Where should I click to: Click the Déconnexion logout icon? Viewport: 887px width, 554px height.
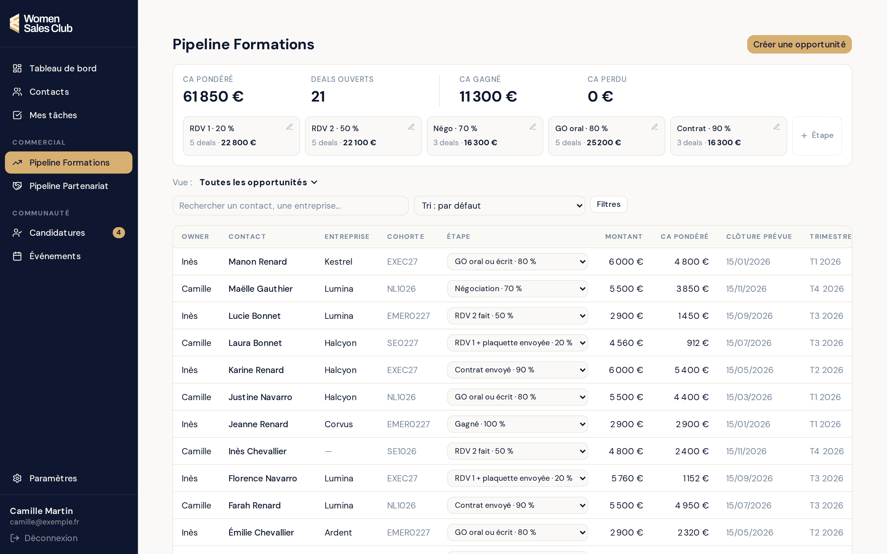click(15, 538)
